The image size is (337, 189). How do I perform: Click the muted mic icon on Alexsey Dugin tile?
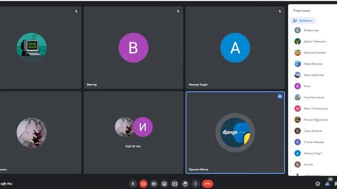pyautogui.click(x=280, y=11)
